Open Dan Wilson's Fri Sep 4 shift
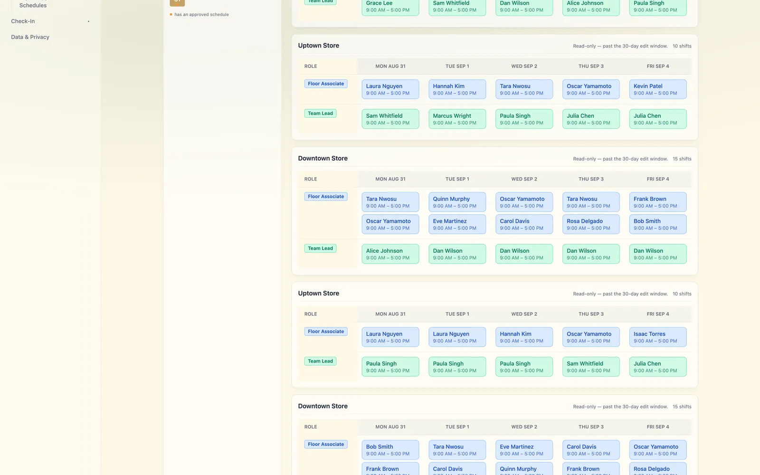 pos(658,254)
